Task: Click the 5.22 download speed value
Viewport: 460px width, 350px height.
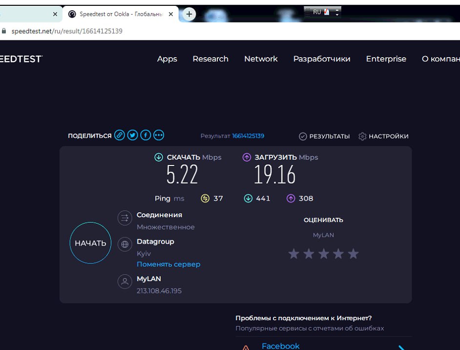Action: tap(182, 174)
